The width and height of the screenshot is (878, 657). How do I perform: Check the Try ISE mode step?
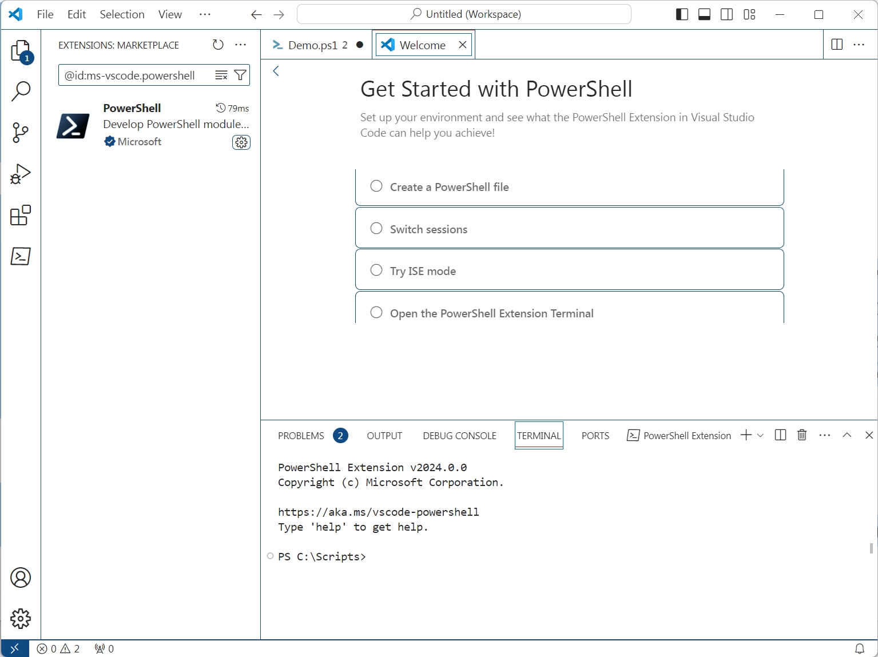376,270
